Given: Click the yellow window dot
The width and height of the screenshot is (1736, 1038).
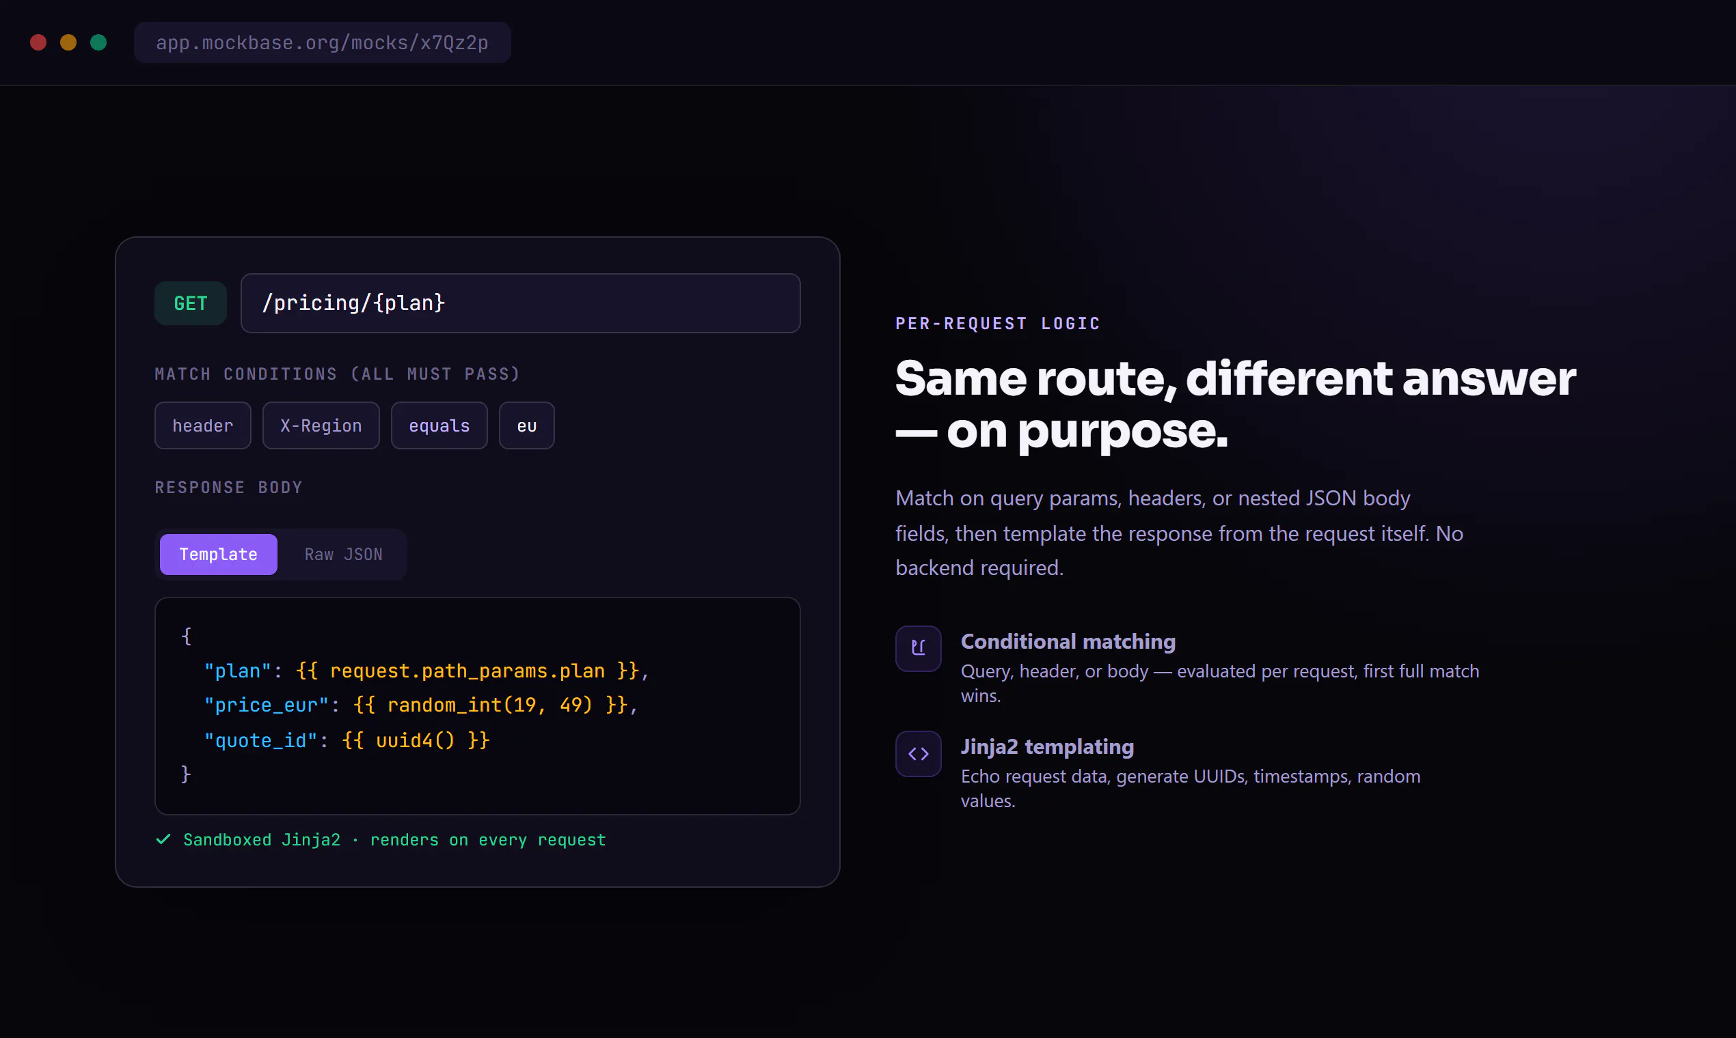Looking at the screenshot, I should [68, 42].
